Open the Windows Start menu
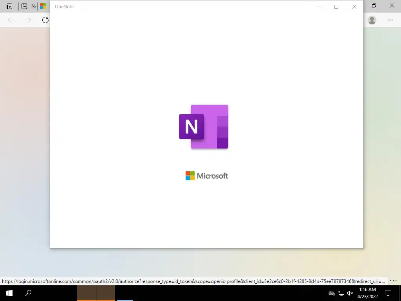 (9, 293)
